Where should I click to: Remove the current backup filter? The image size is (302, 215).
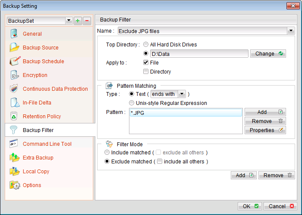tap(277, 175)
